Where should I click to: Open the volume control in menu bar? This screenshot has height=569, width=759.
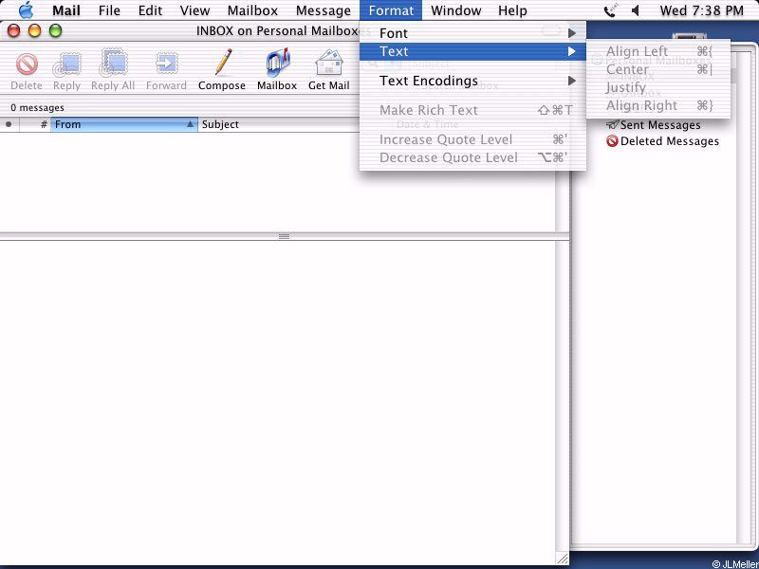coord(636,10)
